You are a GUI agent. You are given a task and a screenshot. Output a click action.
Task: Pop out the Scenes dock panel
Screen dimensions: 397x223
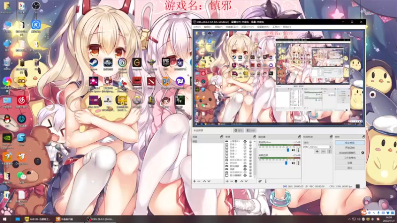221,137
